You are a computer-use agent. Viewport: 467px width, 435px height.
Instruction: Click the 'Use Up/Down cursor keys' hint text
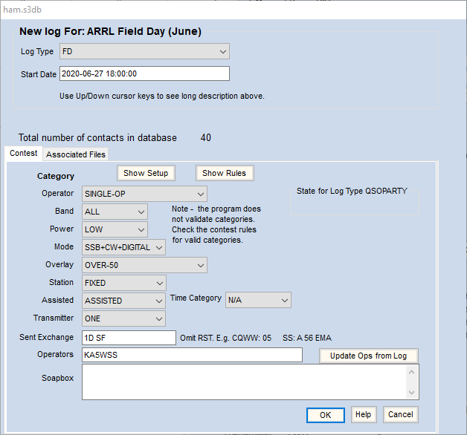coord(161,96)
